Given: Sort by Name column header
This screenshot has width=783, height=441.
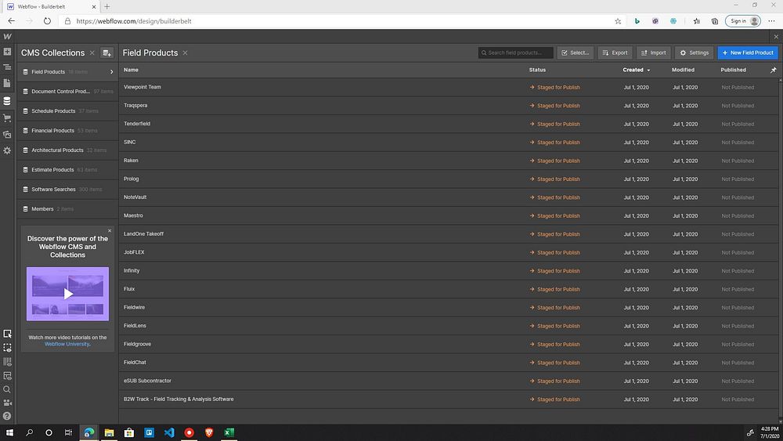Looking at the screenshot, I should click(x=131, y=70).
